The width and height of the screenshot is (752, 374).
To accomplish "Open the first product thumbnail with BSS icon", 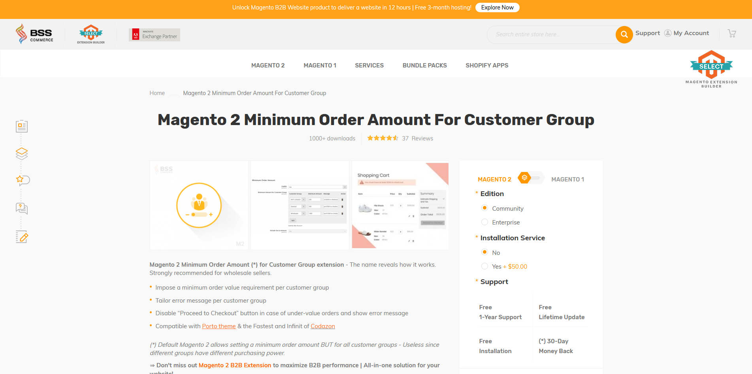I will 199,205.
